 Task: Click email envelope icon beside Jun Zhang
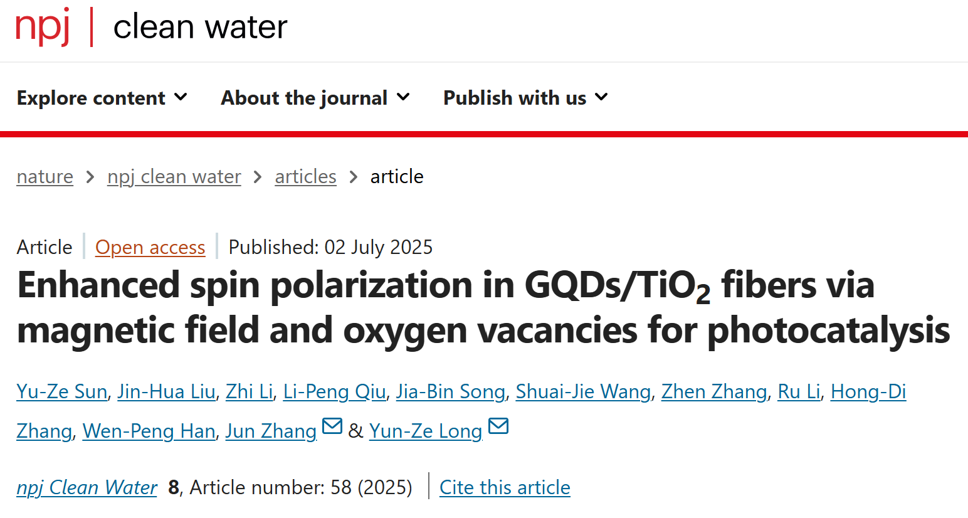tap(332, 426)
